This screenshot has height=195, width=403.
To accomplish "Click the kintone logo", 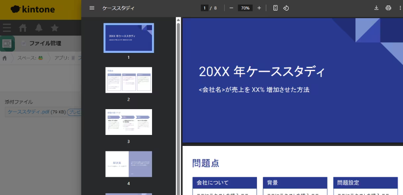I will coord(33,9).
